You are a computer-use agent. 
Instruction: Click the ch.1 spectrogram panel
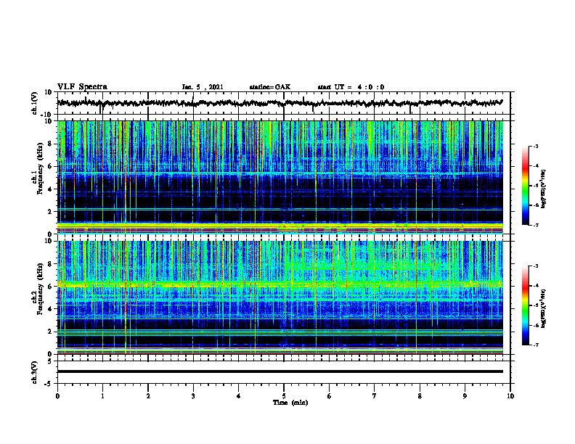point(280,177)
